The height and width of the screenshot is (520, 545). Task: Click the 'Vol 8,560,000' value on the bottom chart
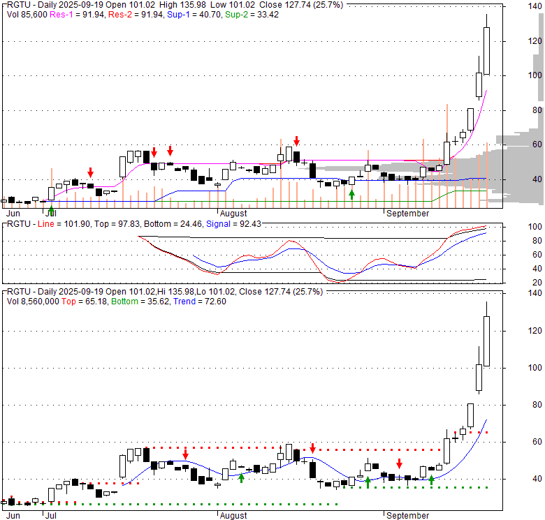(33, 302)
